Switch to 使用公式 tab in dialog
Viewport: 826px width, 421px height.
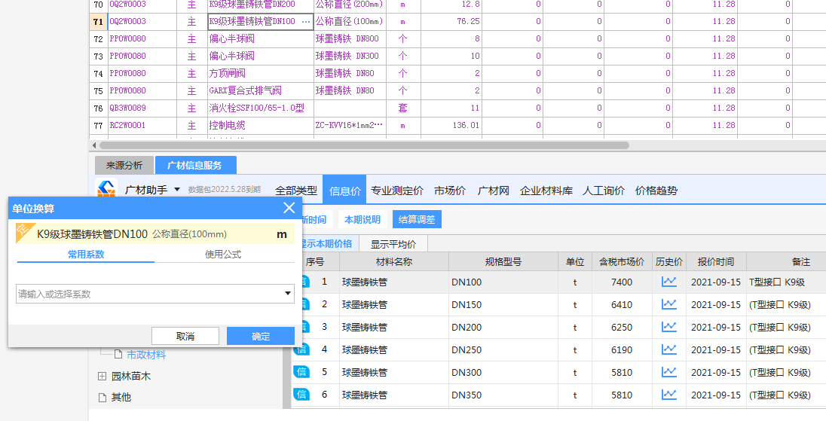tap(223, 254)
